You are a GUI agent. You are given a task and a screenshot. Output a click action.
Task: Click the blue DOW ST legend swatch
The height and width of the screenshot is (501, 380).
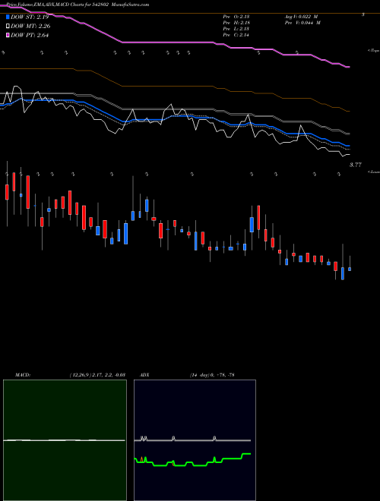(x=8, y=17)
